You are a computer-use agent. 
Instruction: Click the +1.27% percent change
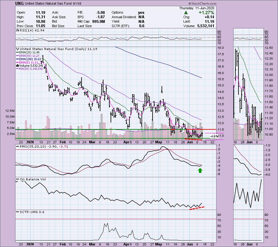coord(206,13)
